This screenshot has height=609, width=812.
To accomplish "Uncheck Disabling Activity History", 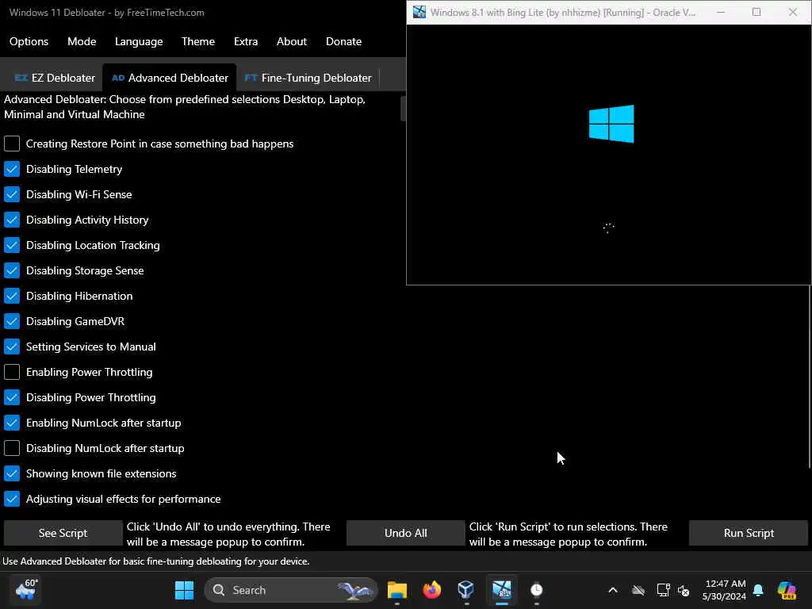I will coord(12,220).
